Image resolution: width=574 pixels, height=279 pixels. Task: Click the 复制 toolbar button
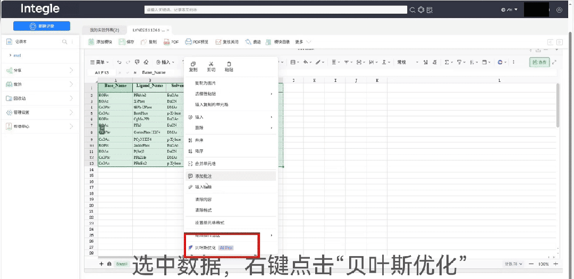149,42
